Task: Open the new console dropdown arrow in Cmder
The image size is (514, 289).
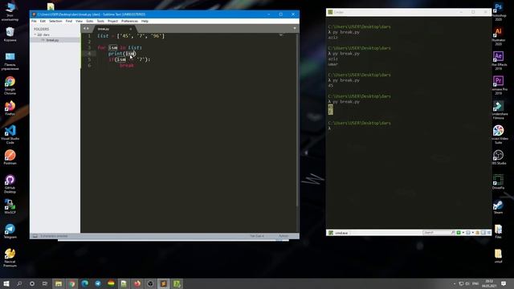Action: point(463,233)
